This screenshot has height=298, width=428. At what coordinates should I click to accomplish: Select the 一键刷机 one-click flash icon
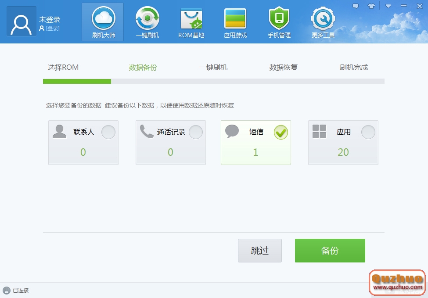click(147, 21)
